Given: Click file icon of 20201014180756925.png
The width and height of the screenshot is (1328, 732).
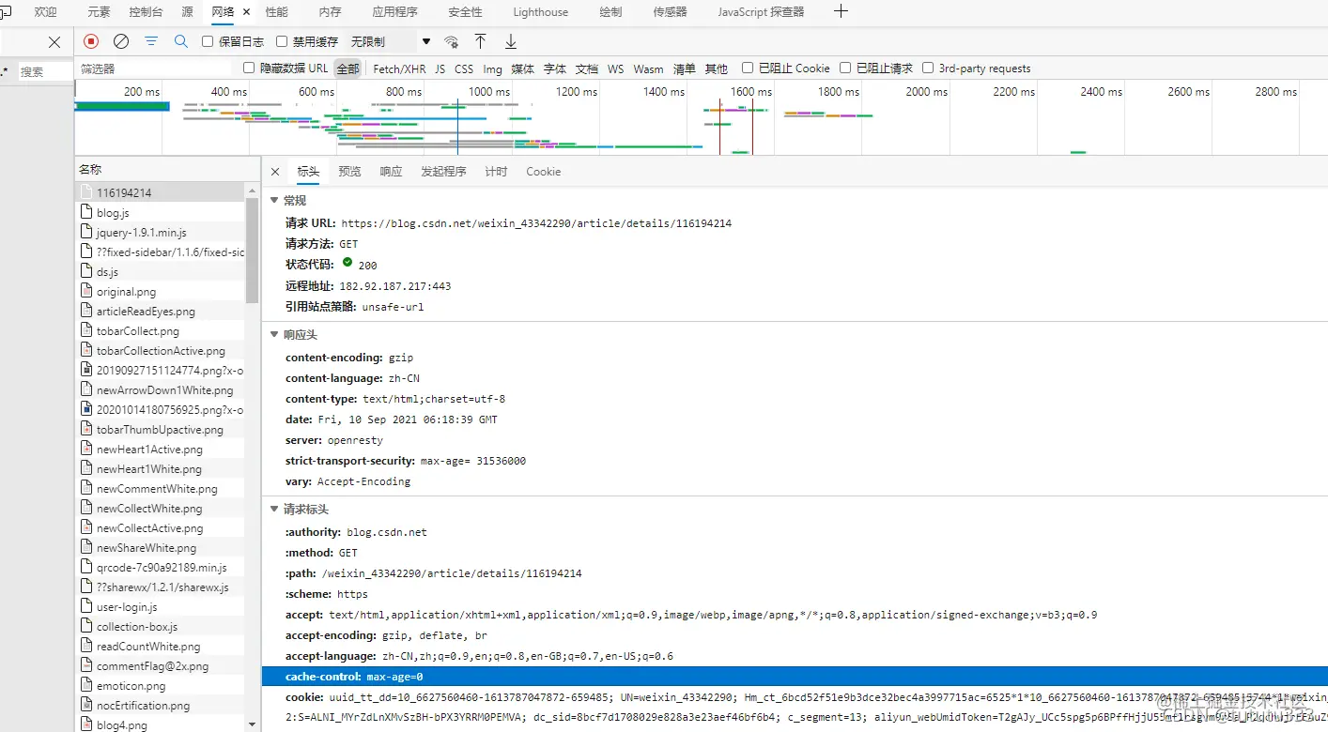Looking at the screenshot, I should [x=86, y=410].
